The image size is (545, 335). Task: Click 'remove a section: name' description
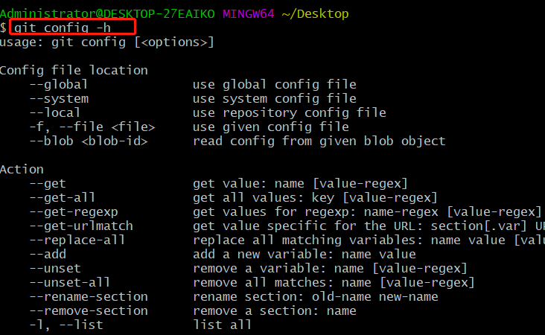pos(275,310)
